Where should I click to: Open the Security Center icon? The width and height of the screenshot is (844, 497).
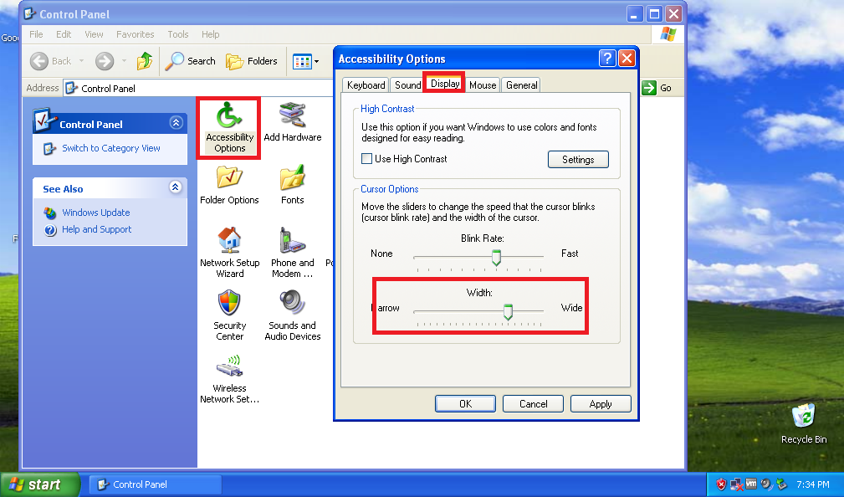coord(229,315)
